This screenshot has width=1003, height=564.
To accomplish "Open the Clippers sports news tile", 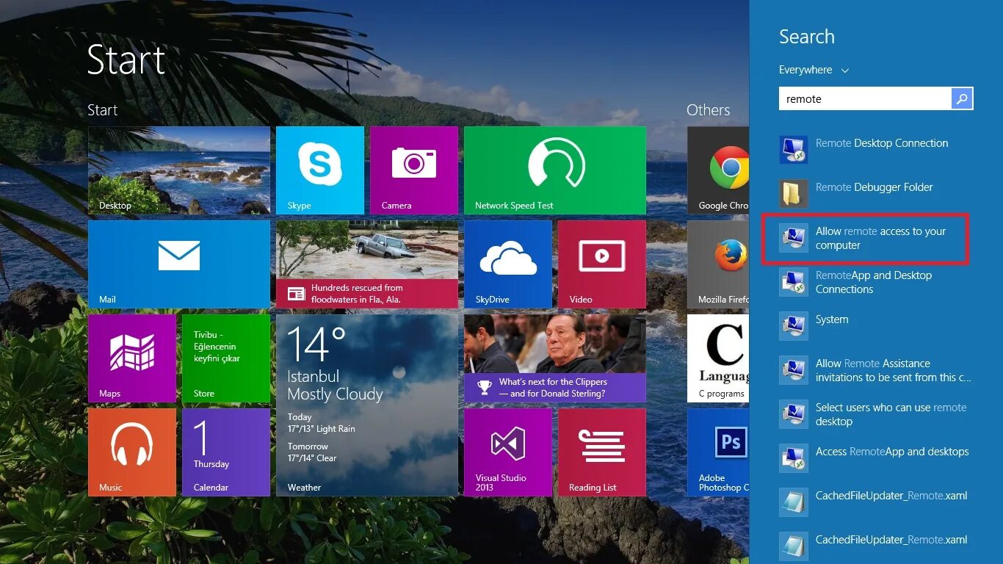I will tap(555, 358).
